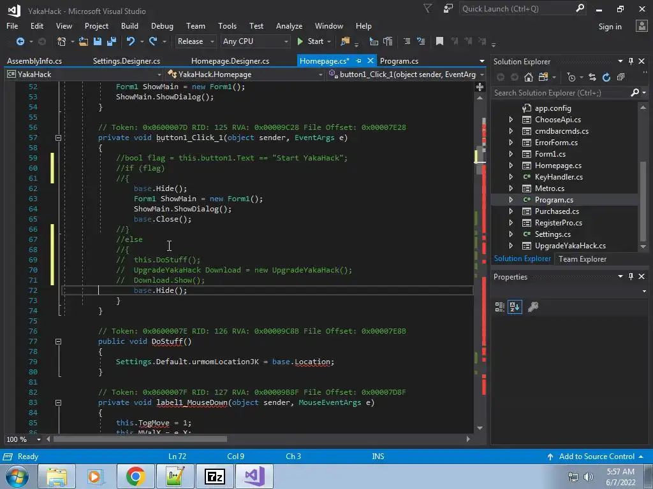This screenshot has width=653, height=489.
Task: Collapse the DoStuff method outline
Action: click(x=58, y=341)
